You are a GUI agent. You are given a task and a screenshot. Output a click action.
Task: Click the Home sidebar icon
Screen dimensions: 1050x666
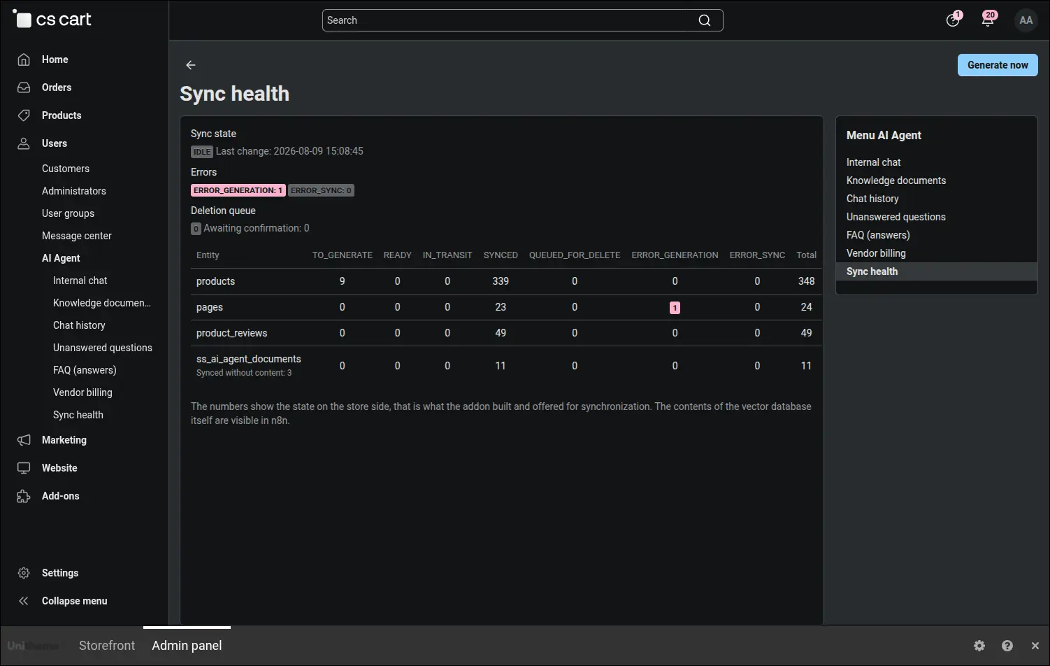24,59
